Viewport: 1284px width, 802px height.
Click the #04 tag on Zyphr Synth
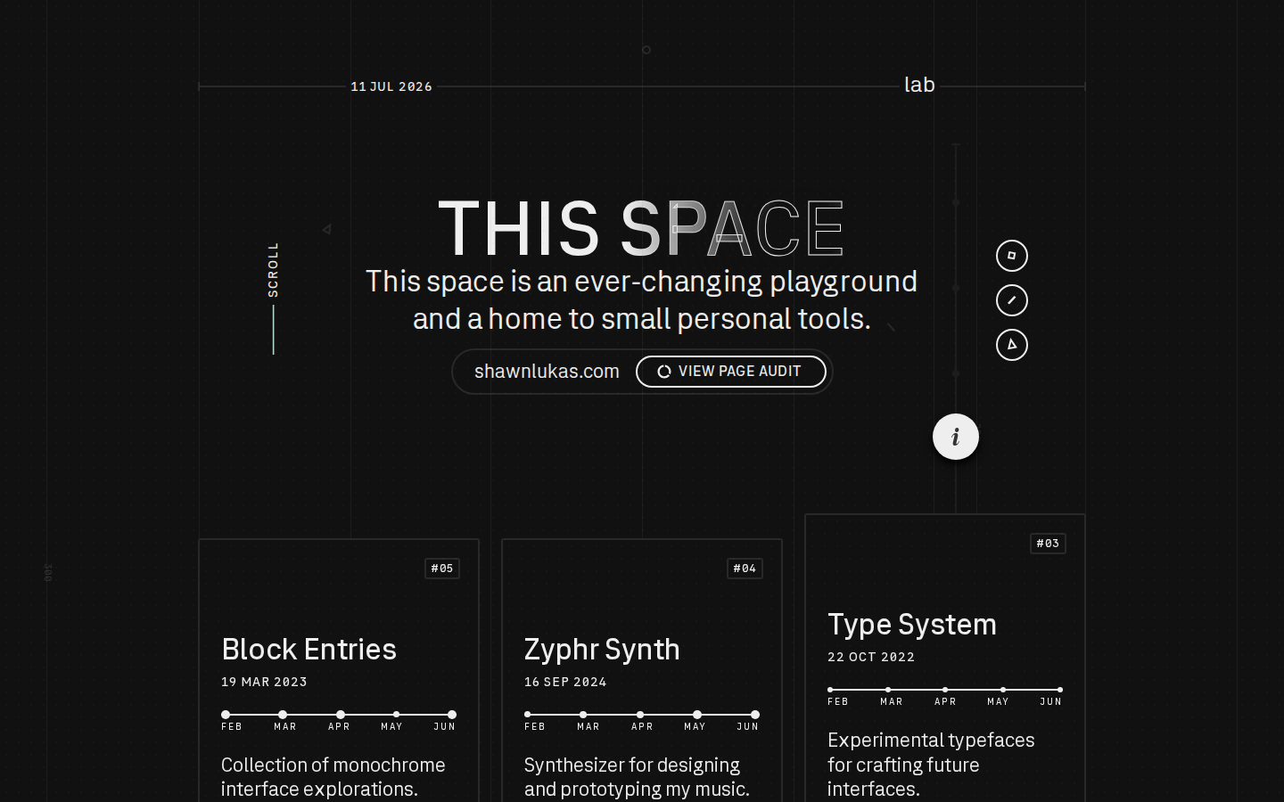[x=745, y=569]
